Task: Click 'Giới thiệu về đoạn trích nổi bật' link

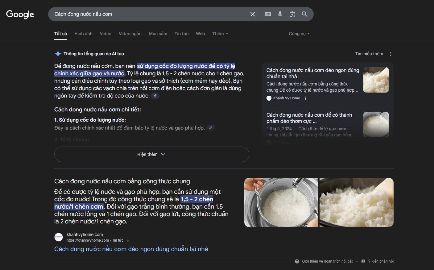Action: pyautogui.click(x=327, y=261)
